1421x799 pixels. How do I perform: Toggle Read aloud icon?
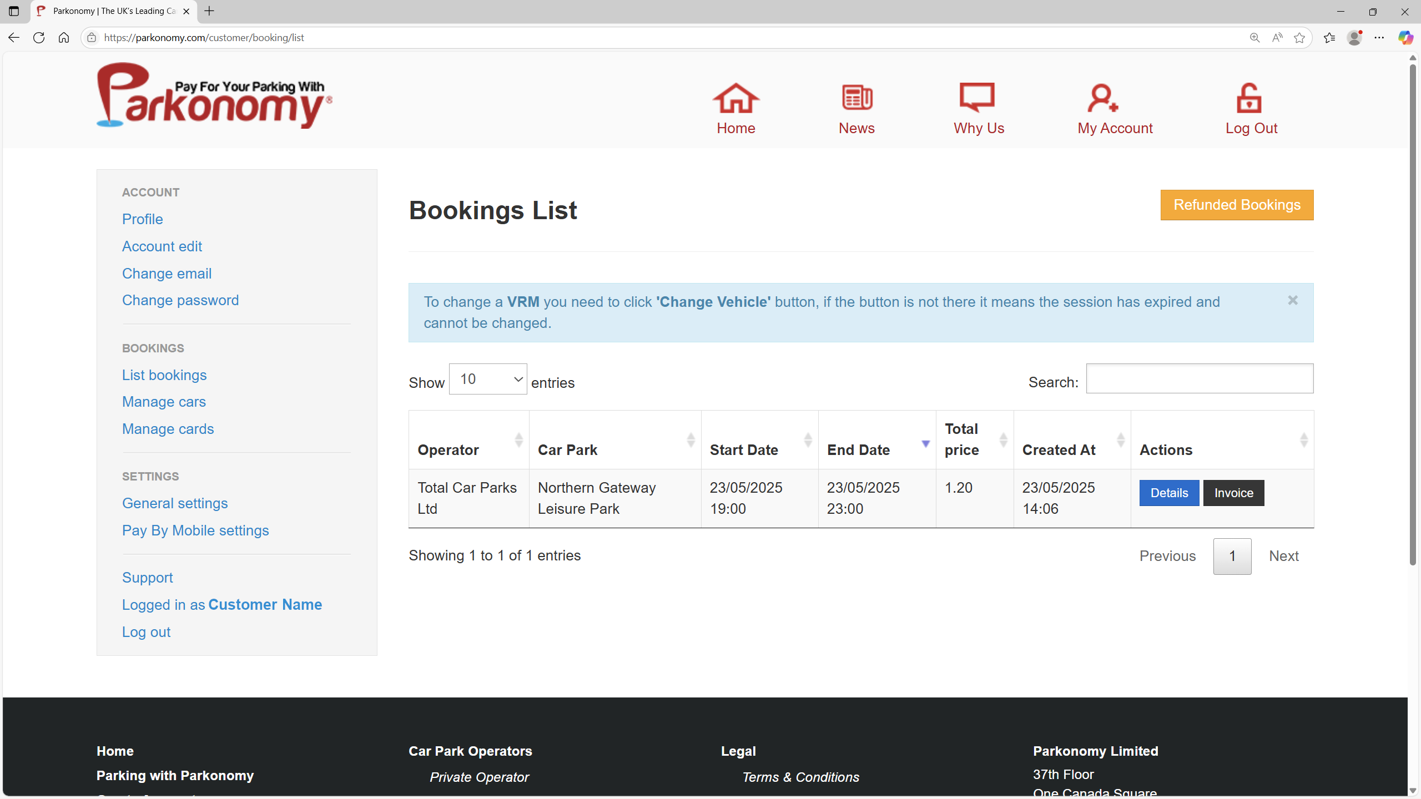coord(1277,38)
